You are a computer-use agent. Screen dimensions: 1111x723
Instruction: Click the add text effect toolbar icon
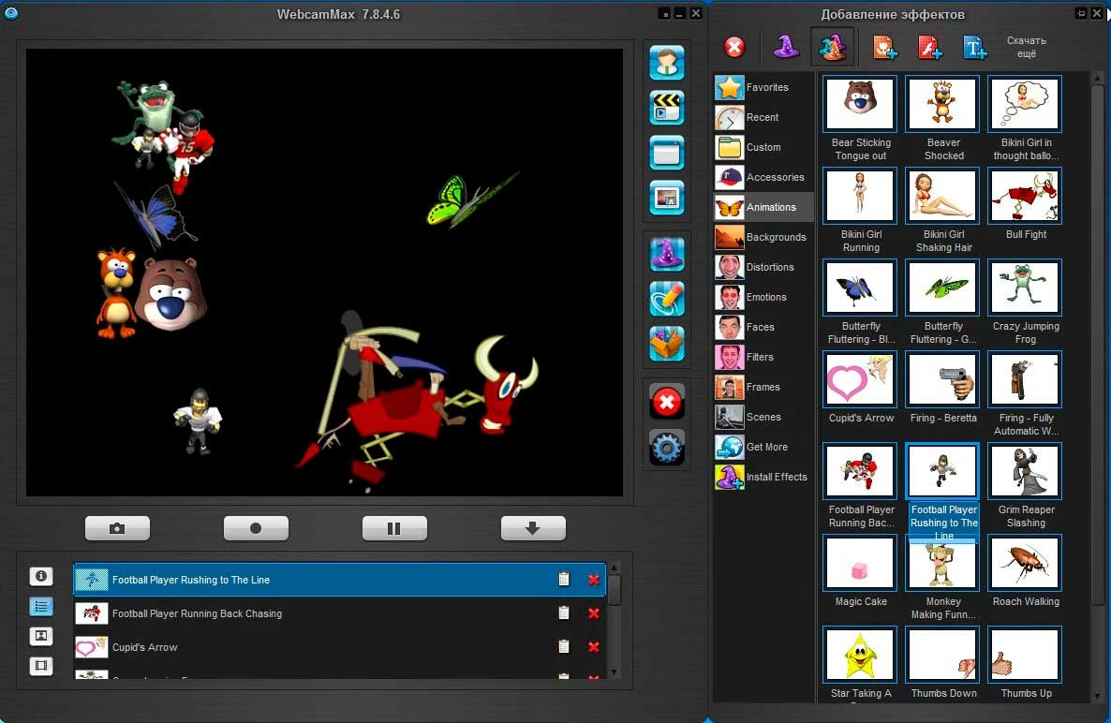[975, 48]
